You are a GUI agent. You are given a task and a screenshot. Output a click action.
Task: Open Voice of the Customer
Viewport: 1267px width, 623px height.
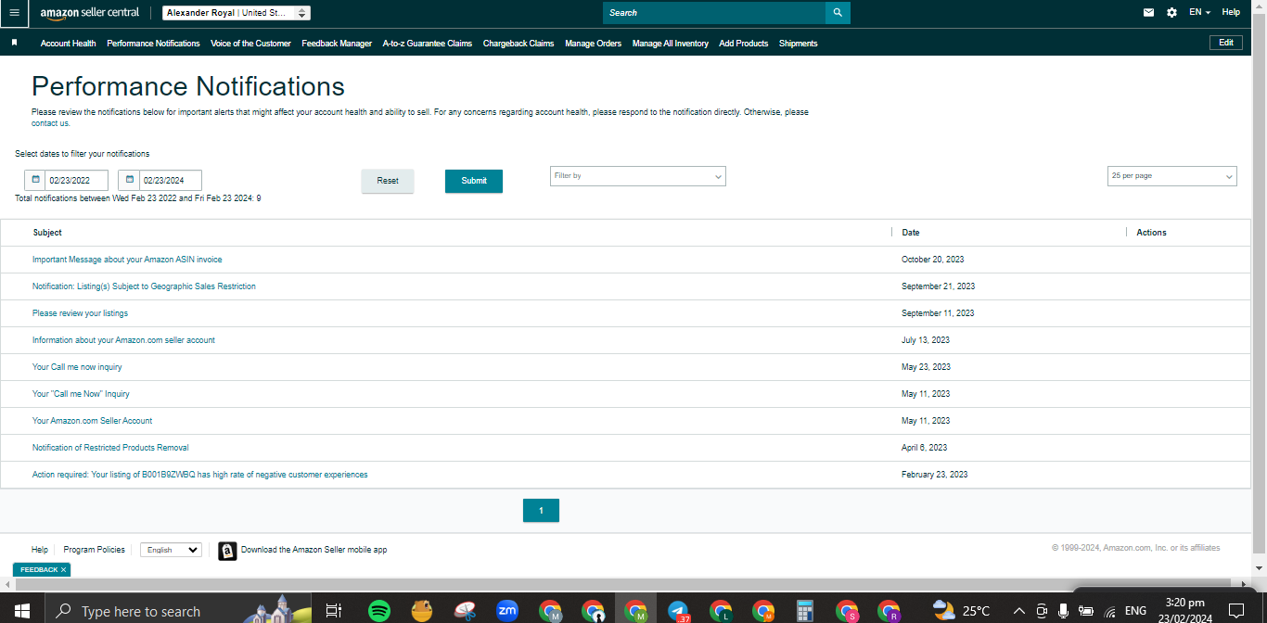250,44
